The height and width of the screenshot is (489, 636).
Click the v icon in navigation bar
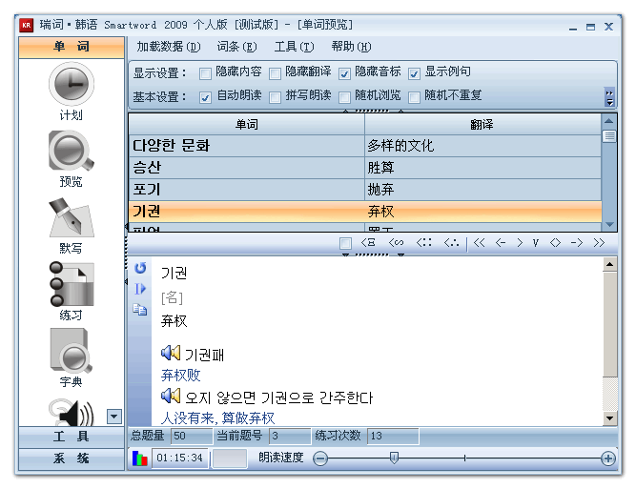pyautogui.click(x=536, y=242)
